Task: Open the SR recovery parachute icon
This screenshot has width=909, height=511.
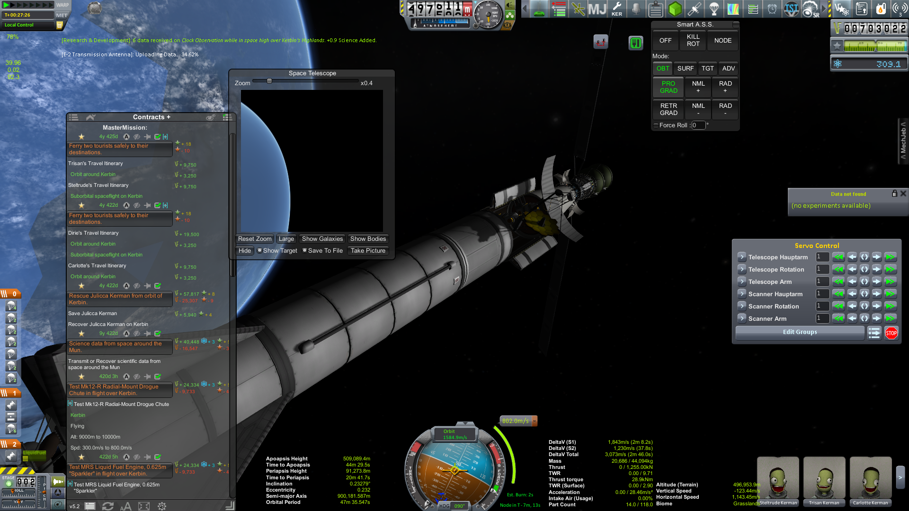Action: point(811,9)
